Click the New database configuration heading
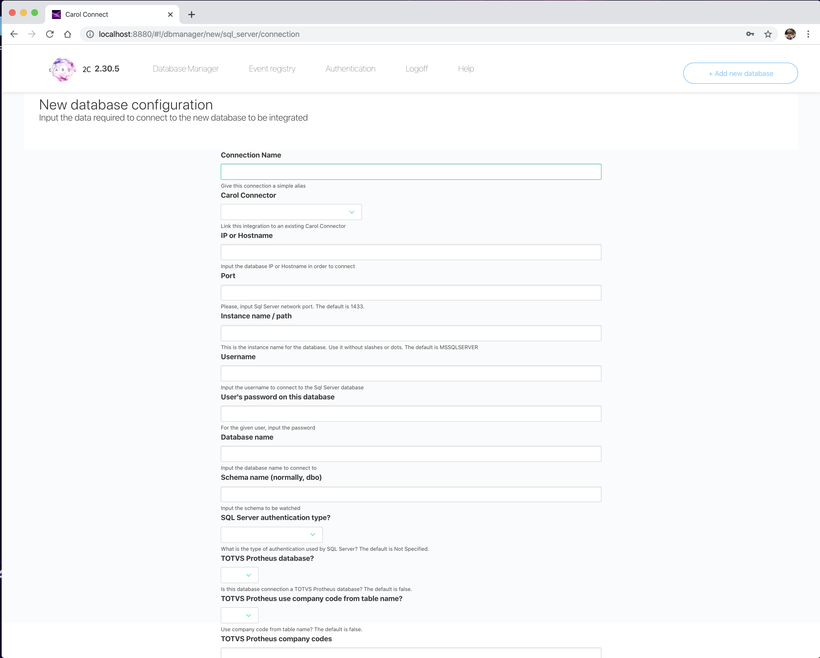Viewport: 820px width, 658px height. click(x=126, y=105)
